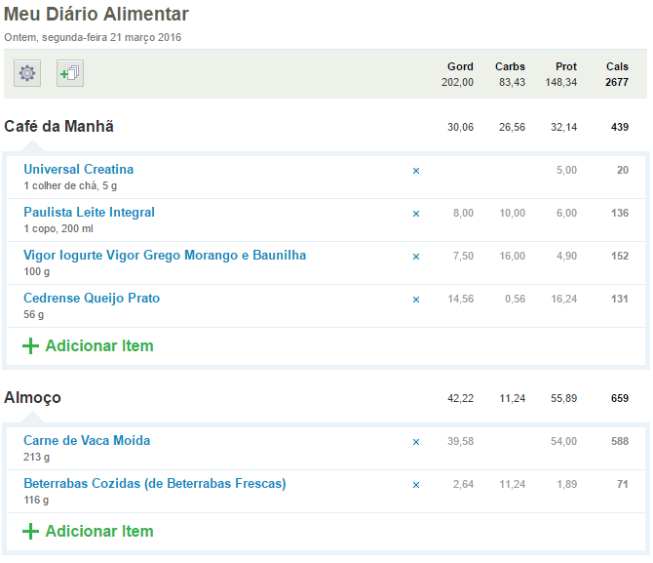Click the copy meals icon with green plus

point(70,73)
